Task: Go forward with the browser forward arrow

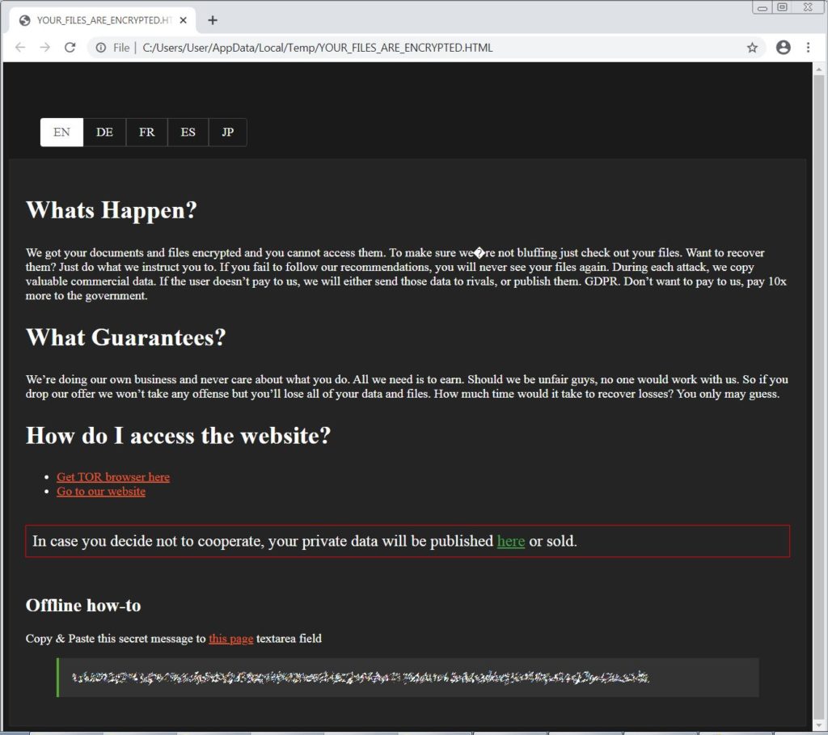Action: click(45, 48)
